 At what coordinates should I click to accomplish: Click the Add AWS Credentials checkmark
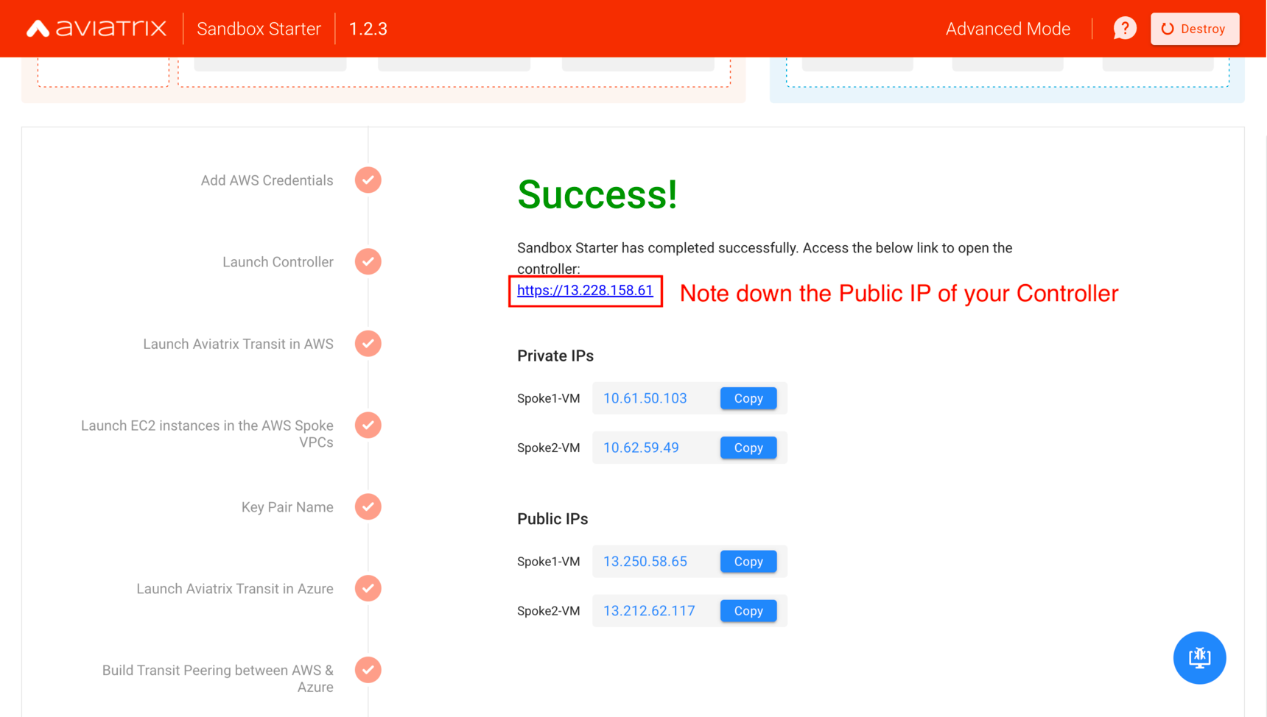tap(368, 180)
